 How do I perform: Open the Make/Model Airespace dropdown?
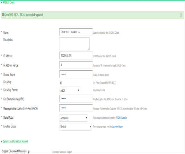(x=74, y=118)
